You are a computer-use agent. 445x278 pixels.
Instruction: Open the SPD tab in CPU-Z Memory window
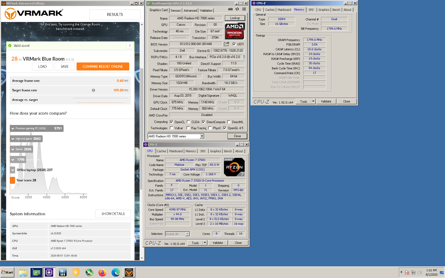click(311, 10)
